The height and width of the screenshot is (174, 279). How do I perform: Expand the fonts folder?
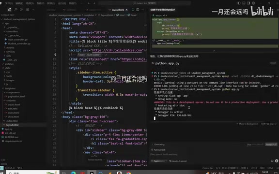pos(9,76)
